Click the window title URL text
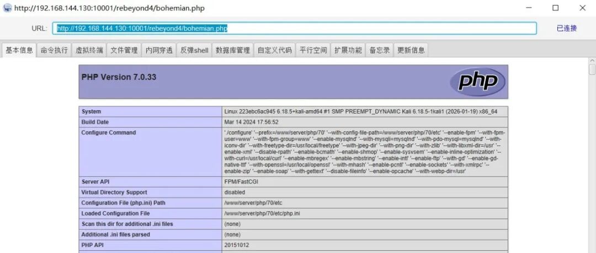 109,8
